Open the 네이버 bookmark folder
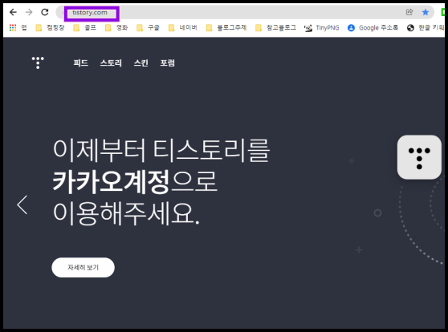 (183, 28)
